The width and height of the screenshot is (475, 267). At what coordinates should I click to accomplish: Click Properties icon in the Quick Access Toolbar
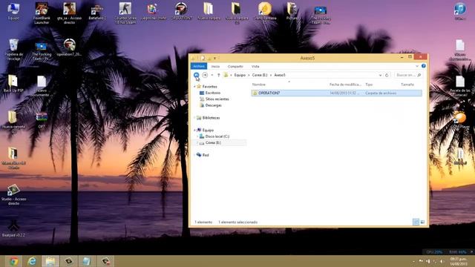click(203, 58)
